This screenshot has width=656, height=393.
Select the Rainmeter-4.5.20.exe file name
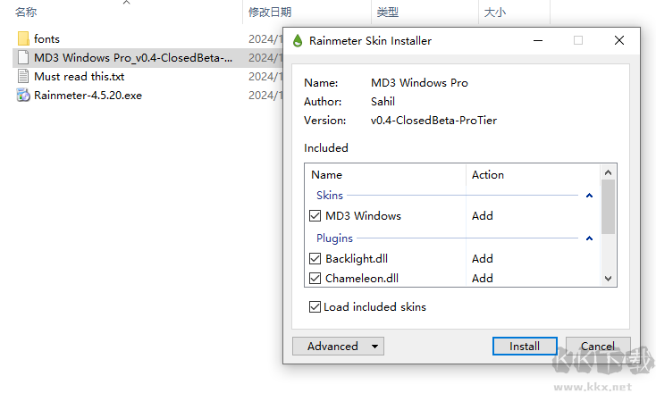click(88, 96)
